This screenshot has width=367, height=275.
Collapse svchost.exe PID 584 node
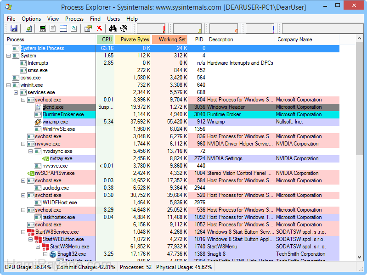(x=23, y=181)
